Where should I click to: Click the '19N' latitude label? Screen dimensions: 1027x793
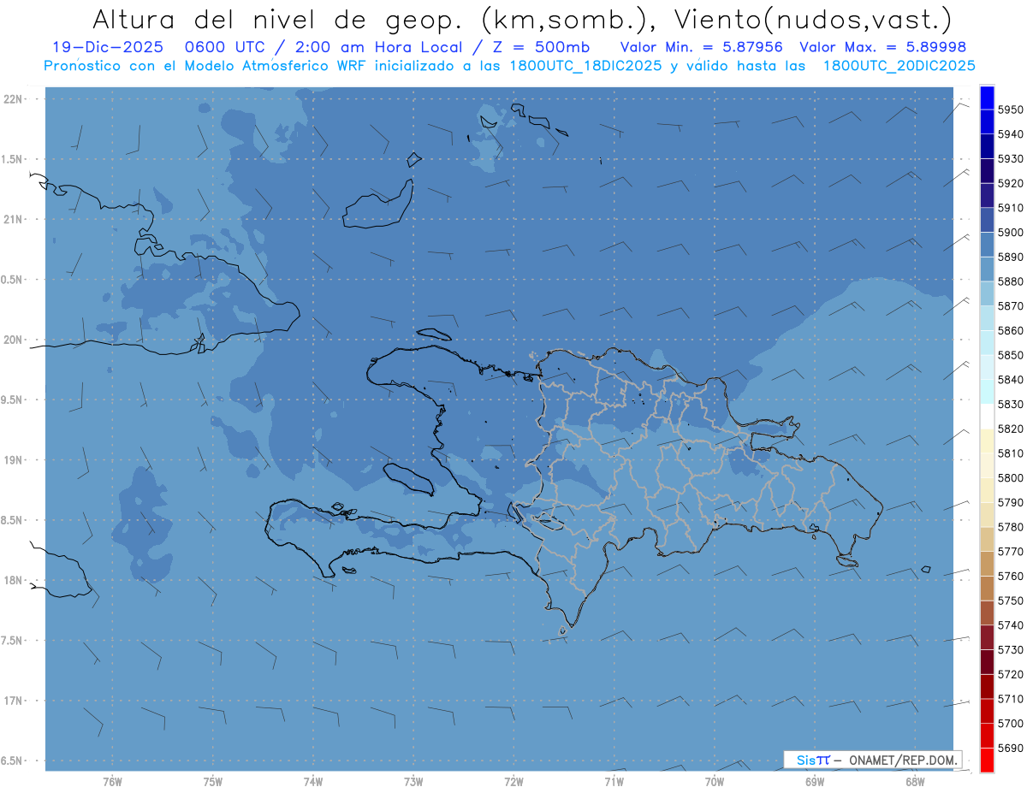tap(13, 459)
